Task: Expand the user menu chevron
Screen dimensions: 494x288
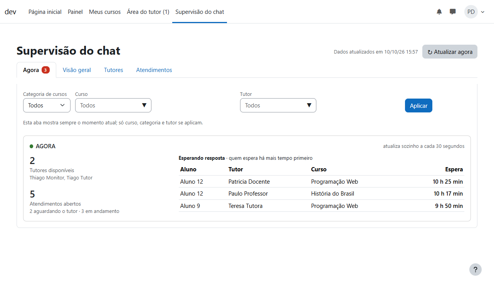Action: 483,12
